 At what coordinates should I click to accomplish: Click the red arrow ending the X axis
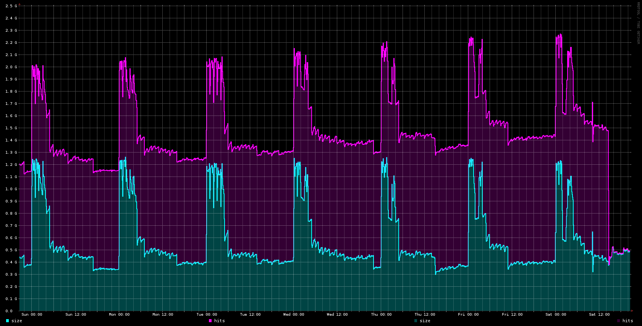click(x=632, y=311)
